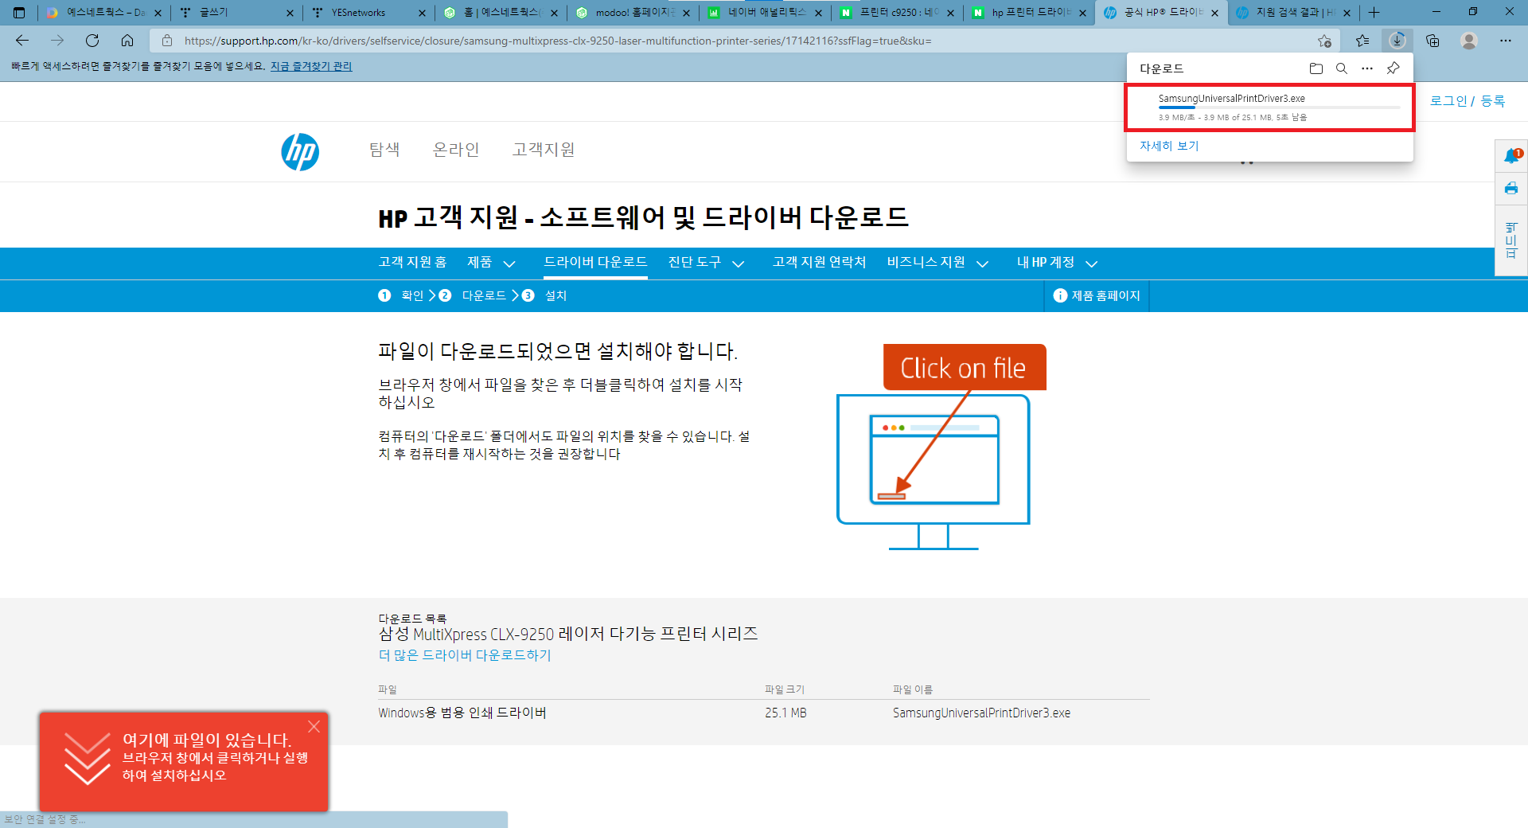The image size is (1528, 828).
Task: Switch to the 프린터 c9250 tab
Action: pyautogui.click(x=897, y=13)
